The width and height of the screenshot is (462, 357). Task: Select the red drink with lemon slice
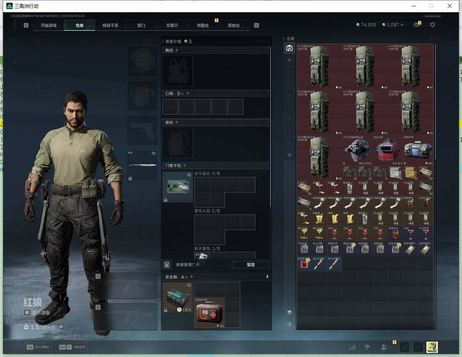[x=304, y=264]
